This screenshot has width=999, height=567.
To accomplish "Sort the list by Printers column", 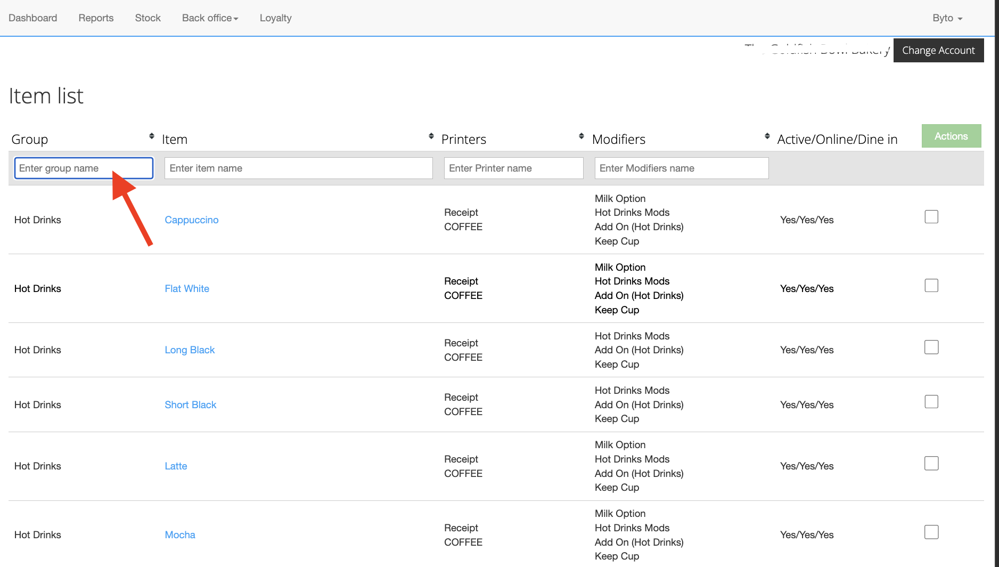I will click(x=581, y=136).
